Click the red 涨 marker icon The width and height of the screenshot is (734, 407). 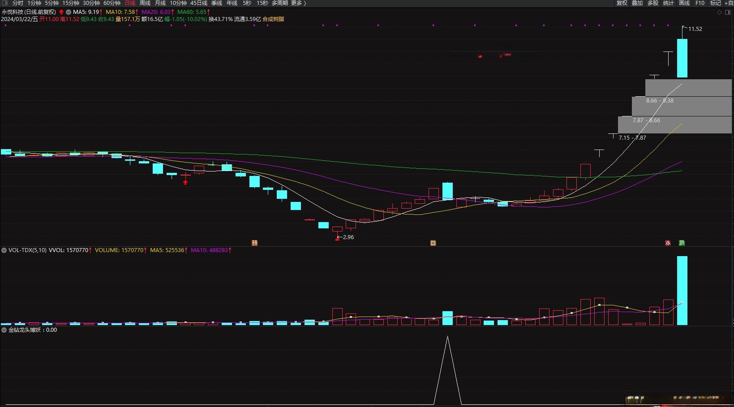coord(668,243)
